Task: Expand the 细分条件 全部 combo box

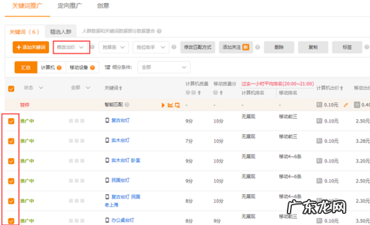Action: 164,67
